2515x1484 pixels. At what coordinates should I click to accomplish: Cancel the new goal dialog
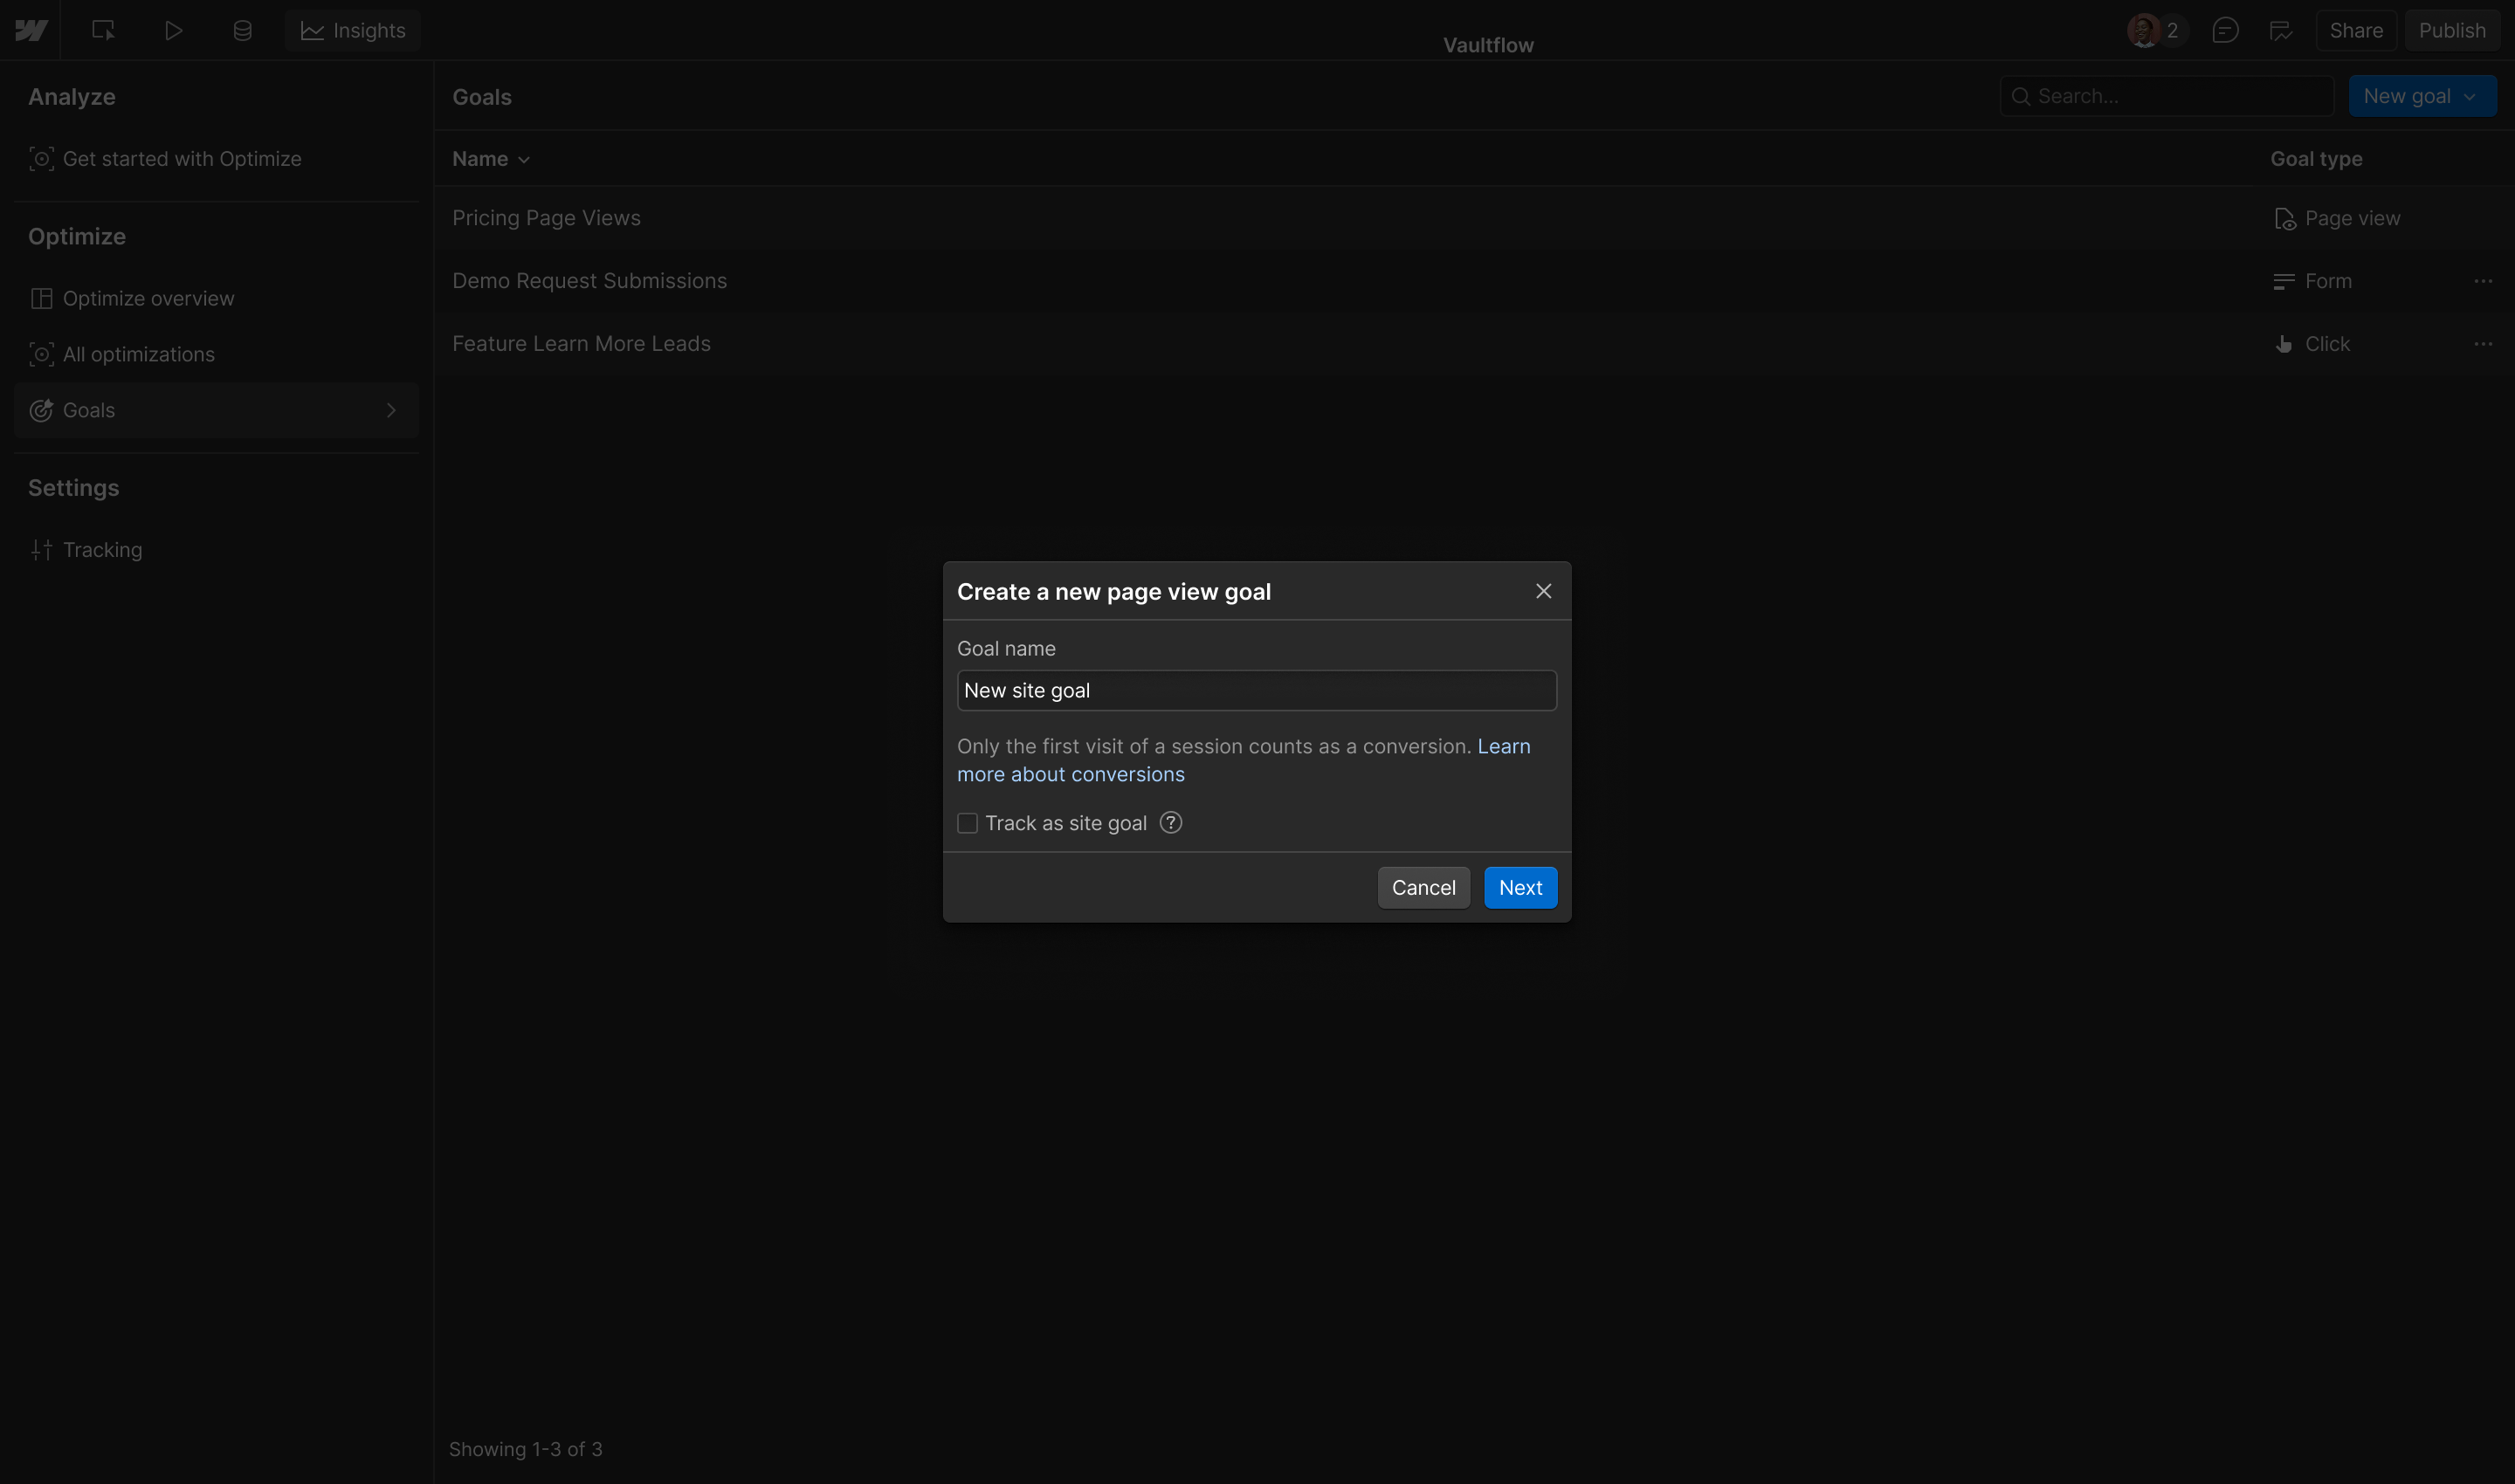(x=1423, y=888)
